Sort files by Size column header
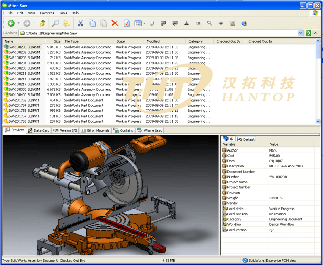The width and height of the screenshot is (323, 265). click(x=53, y=41)
